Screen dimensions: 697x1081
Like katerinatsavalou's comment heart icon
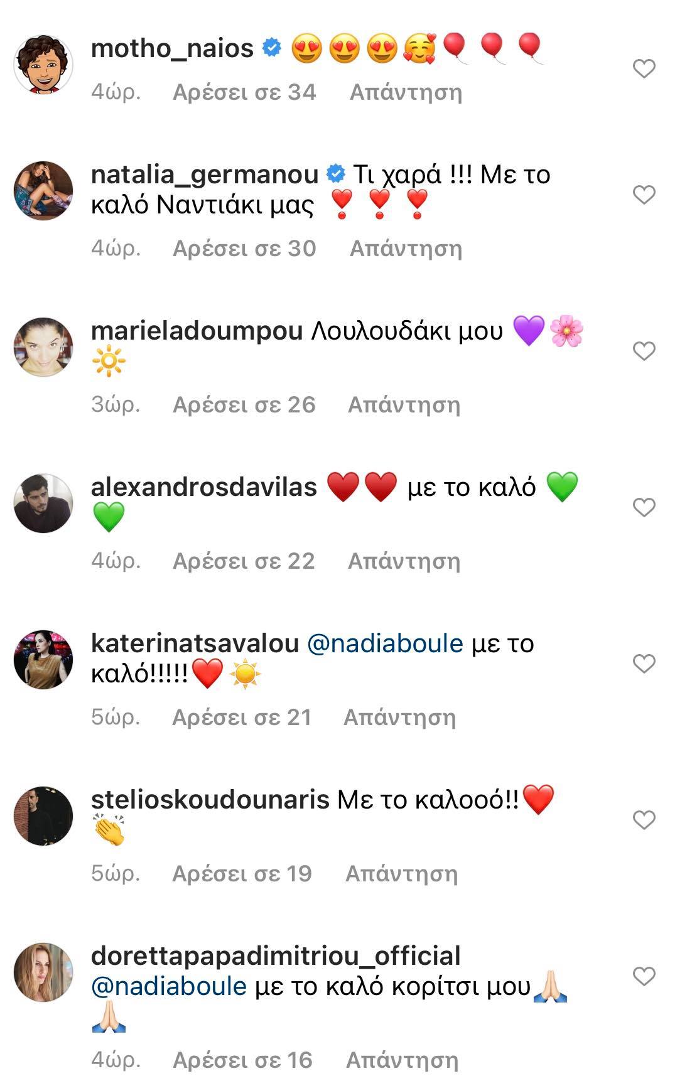pos(644,664)
